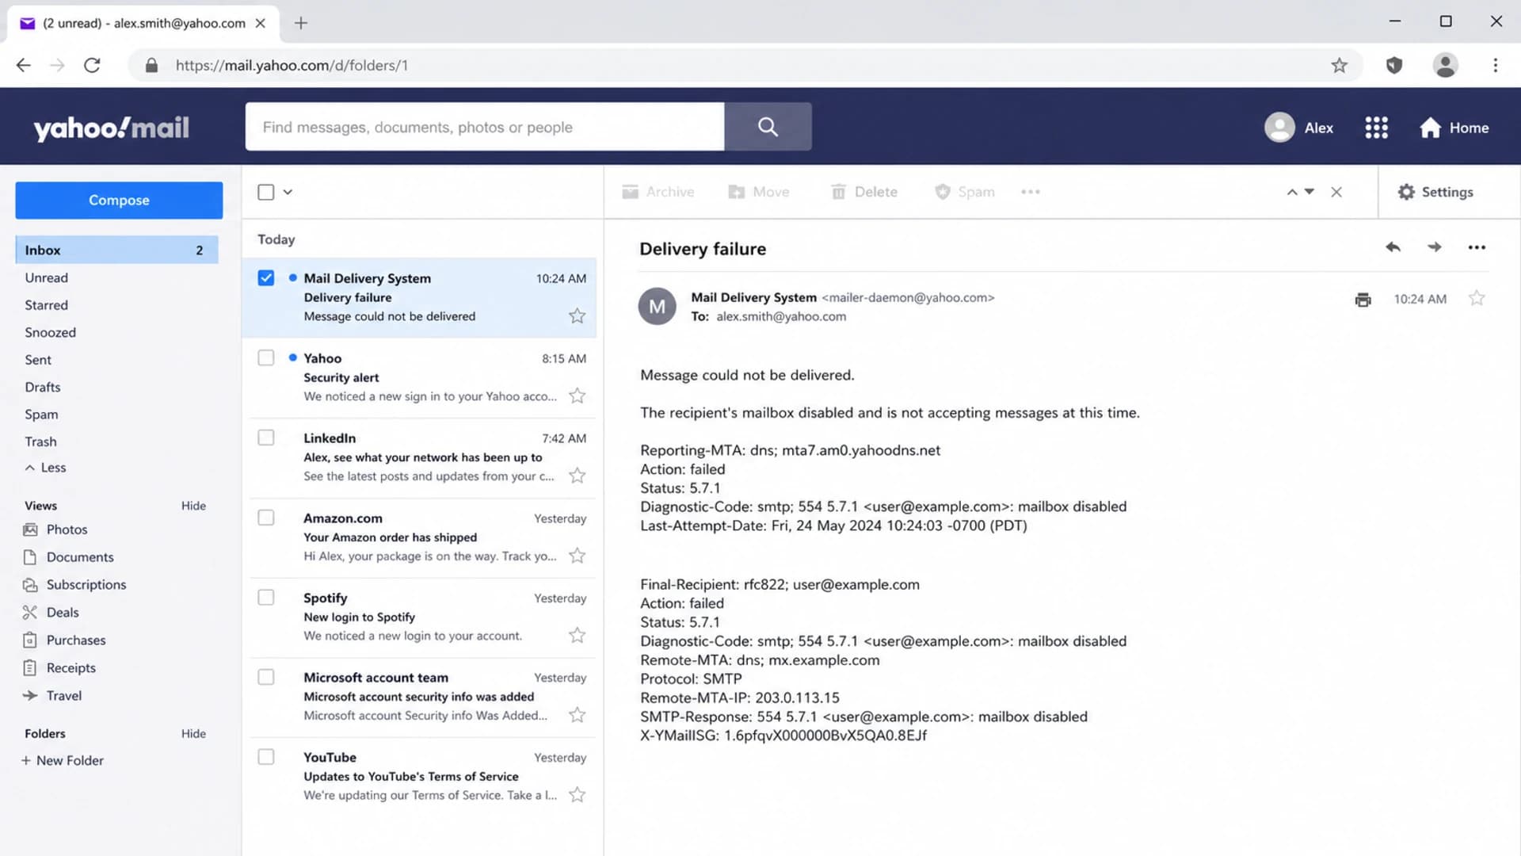The height and width of the screenshot is (856, 1521).
Task: Open the Photos view
Action: 55,529
